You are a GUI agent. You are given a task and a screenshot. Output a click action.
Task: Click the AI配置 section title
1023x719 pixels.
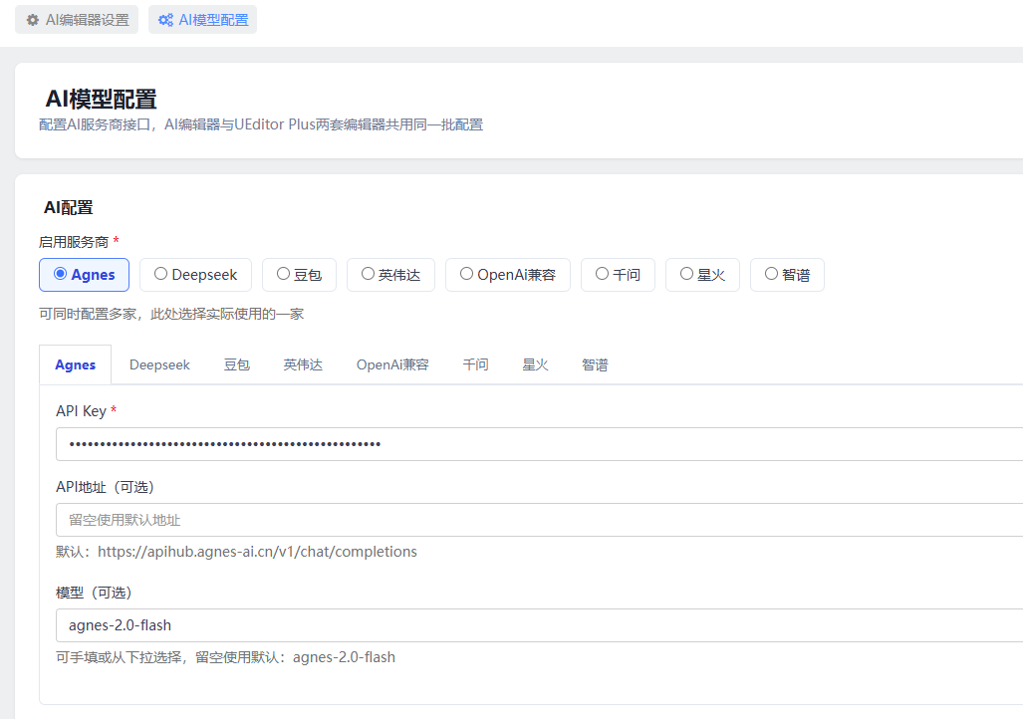[x=69, y=207]
